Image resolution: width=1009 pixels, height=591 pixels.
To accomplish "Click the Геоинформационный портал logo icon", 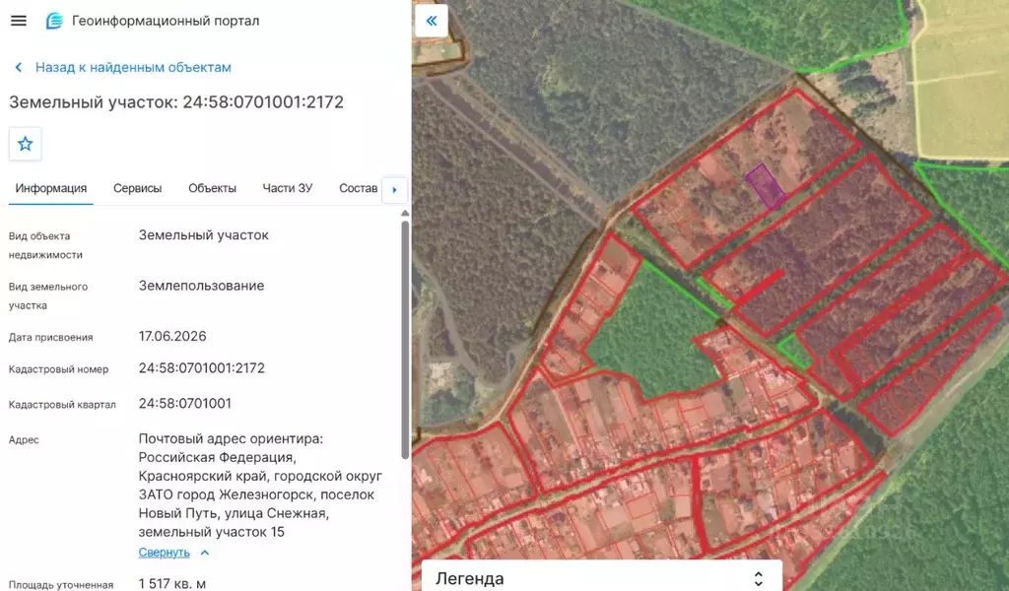I will pyautogui.click(x=55, y=21).
